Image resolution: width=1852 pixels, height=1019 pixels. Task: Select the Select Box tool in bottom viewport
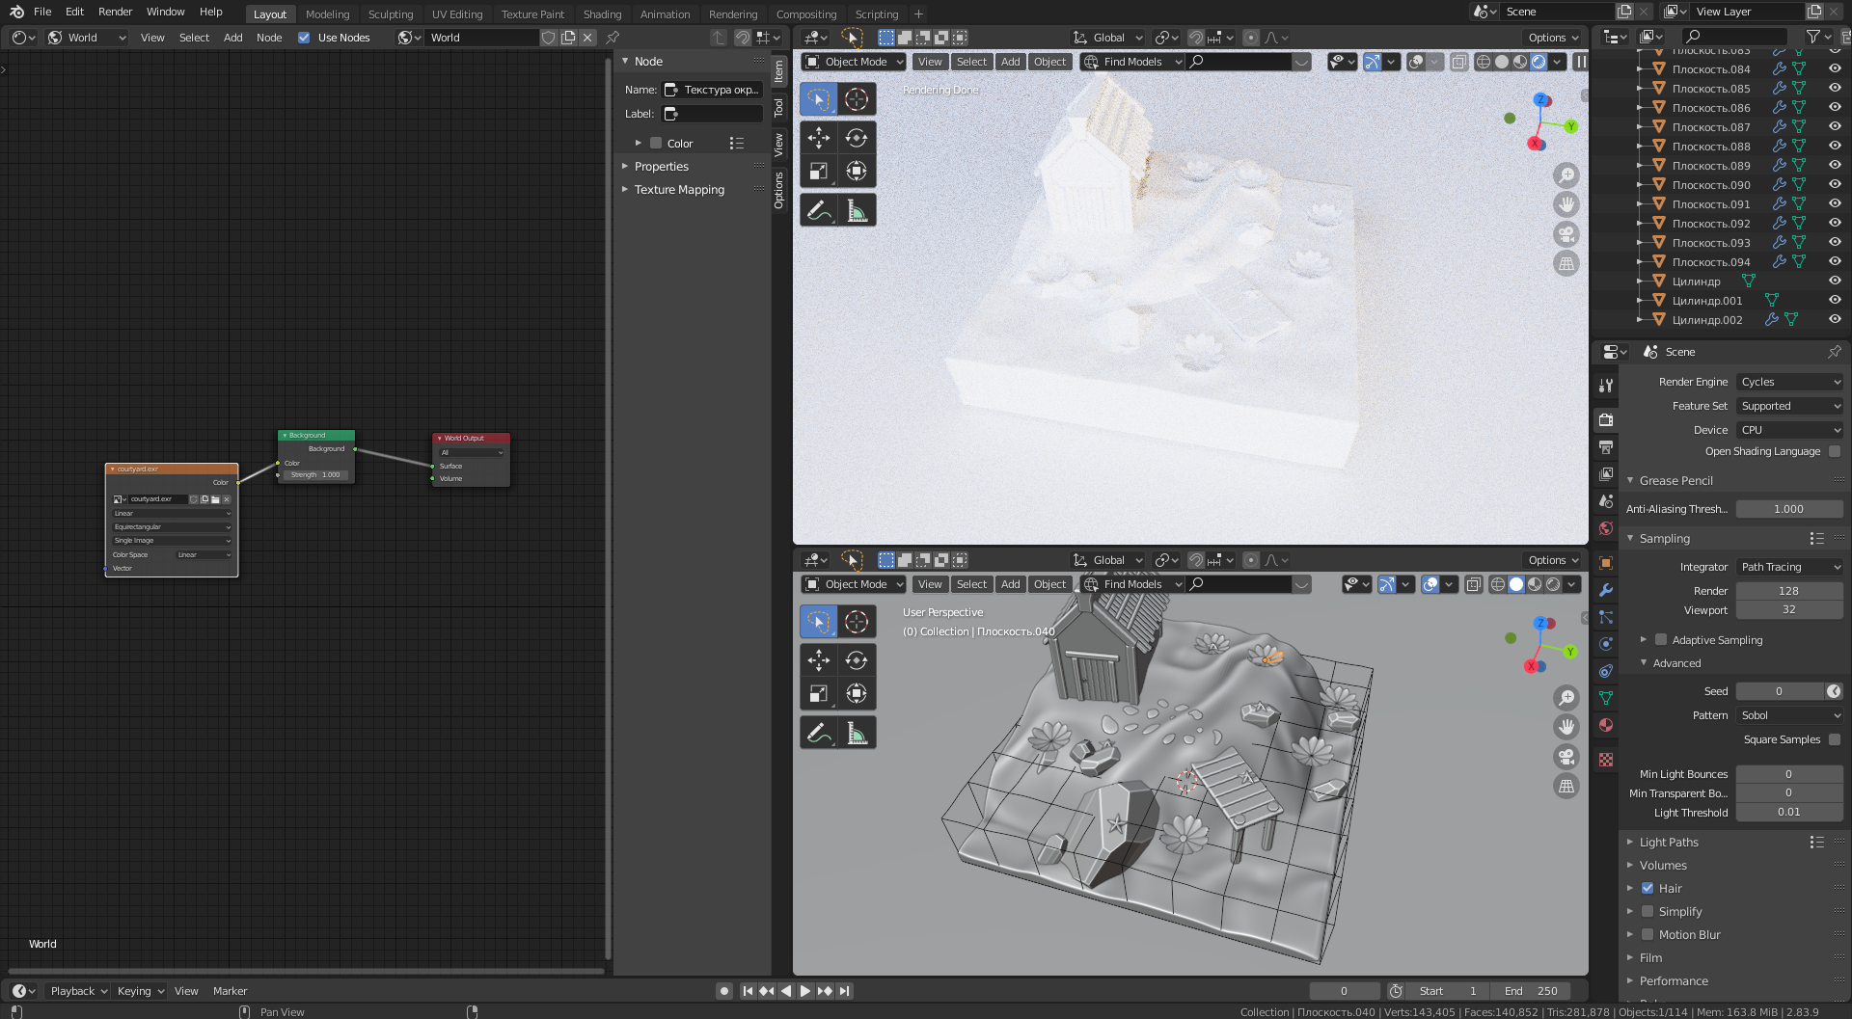click(x=819, y=622)
